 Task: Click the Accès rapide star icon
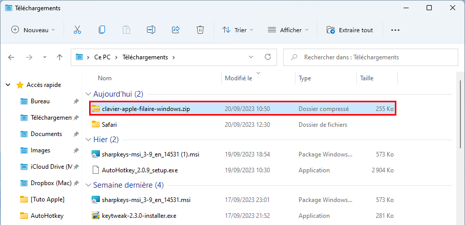[20, 85]
